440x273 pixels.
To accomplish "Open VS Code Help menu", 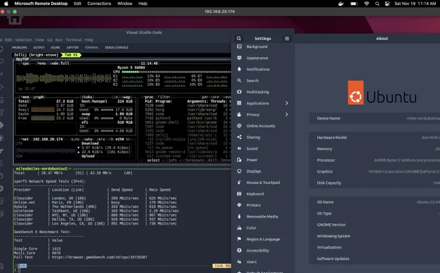I will [89, 40].
